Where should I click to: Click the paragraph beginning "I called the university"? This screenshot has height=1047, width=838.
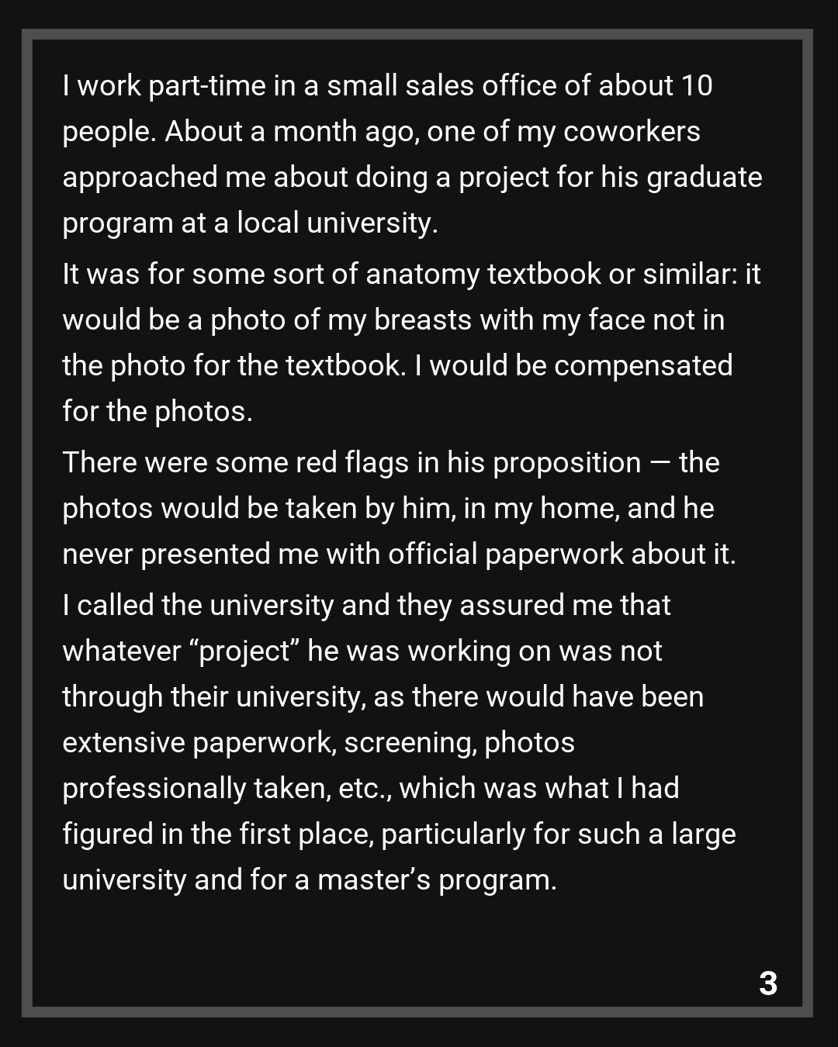(x=399, y=742)
